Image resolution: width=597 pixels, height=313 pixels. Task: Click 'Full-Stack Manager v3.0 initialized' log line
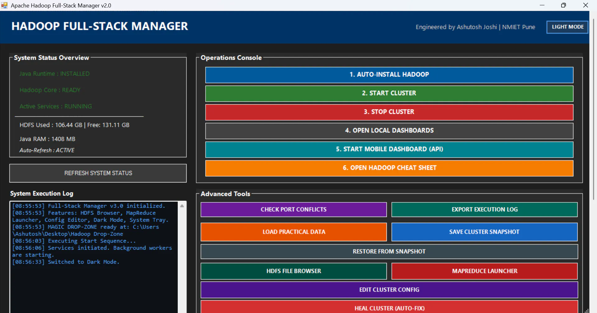click(x=89, y=206)
